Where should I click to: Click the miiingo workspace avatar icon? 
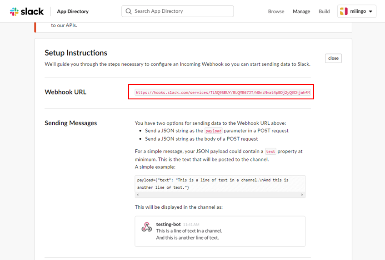pyautogui.click(x=344, y=11)
